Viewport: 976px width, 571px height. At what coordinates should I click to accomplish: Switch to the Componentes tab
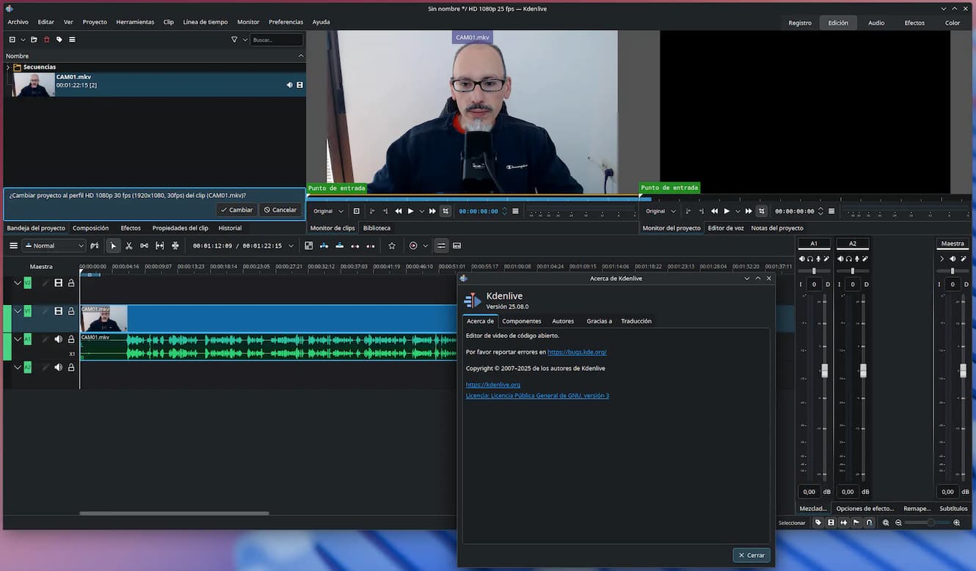point(521,321)
